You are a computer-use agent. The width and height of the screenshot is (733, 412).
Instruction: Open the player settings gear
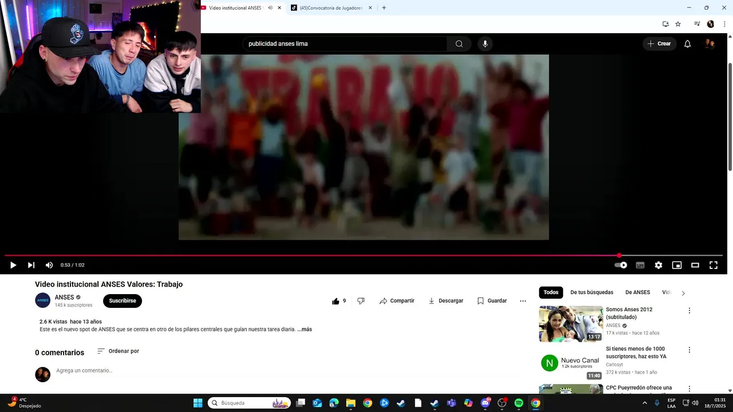[659, 265]
